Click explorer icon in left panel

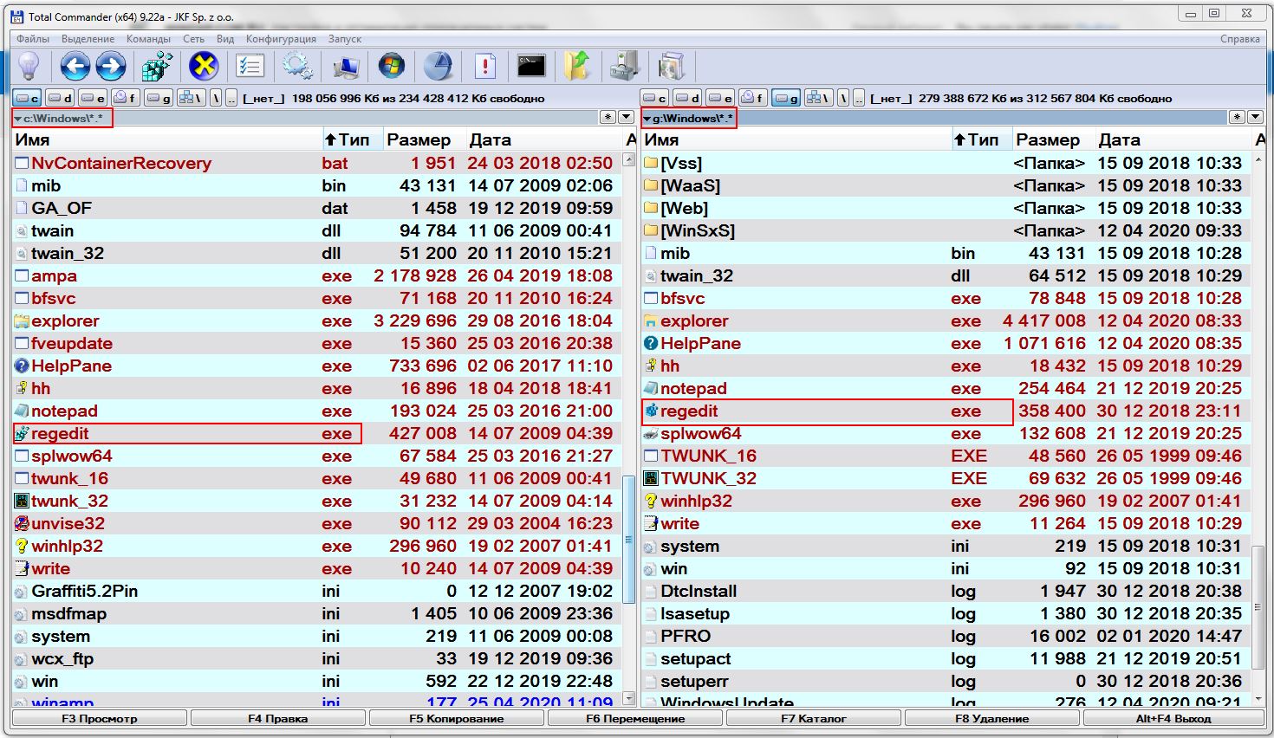point(22,321)
